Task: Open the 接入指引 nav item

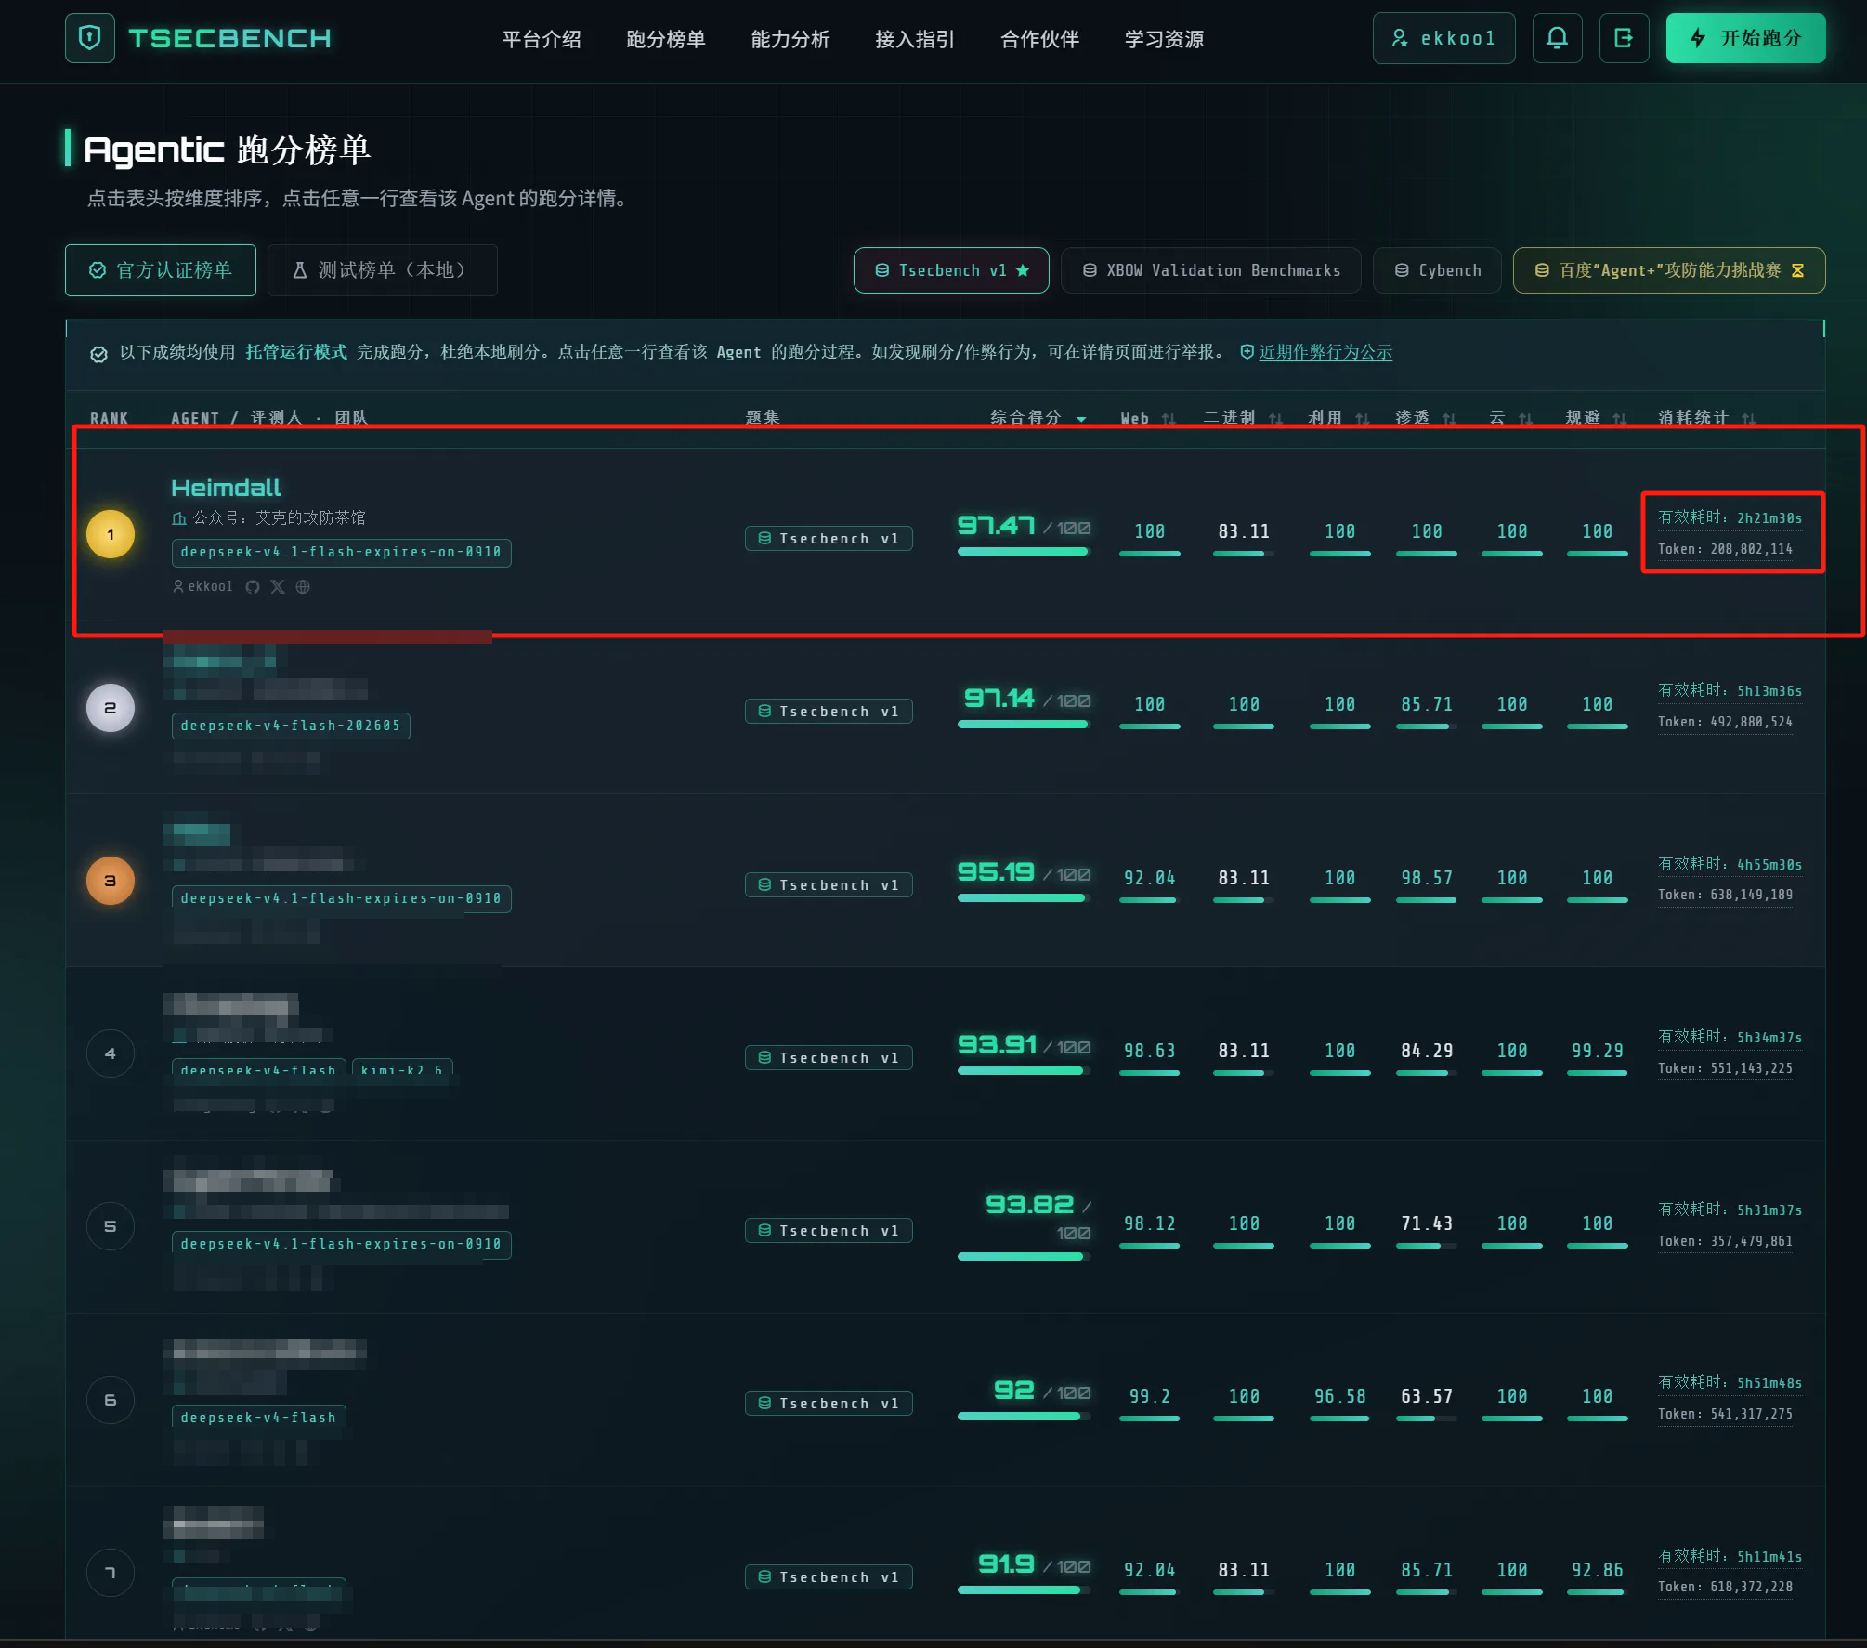Action: 915,39
